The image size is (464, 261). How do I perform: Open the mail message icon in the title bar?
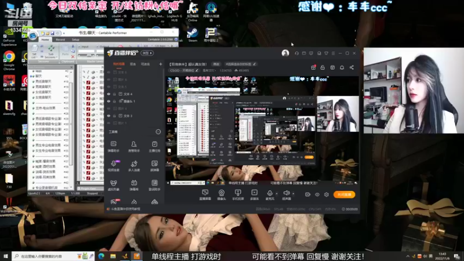pyautogui.click(x=304, y=53)
